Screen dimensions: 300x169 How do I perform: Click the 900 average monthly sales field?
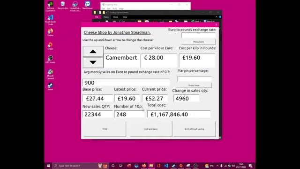point(126,83)
